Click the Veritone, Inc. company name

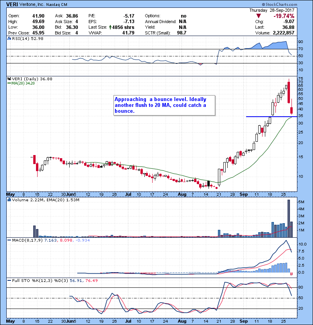[x=32, y=4]
